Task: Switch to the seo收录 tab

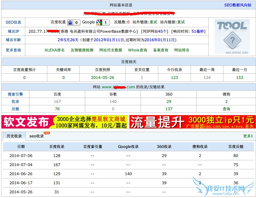Action: [x=37, y=136]
